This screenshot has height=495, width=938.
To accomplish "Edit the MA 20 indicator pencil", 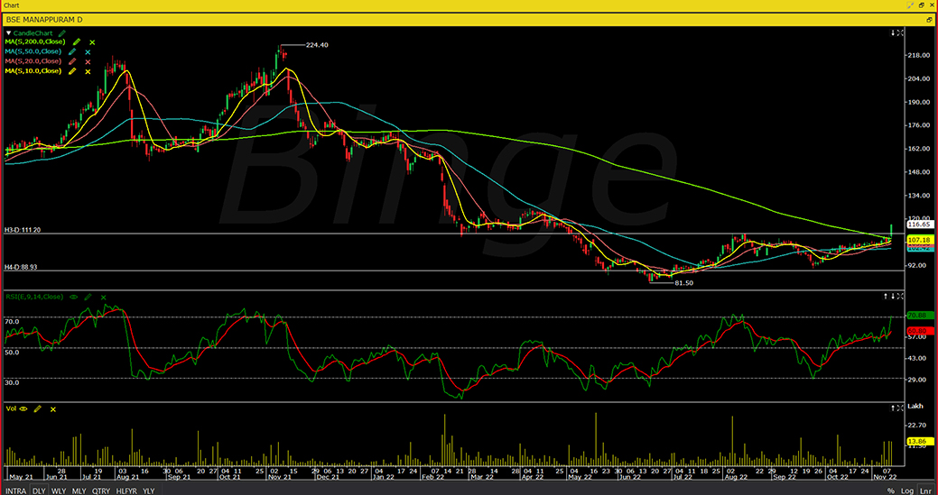I will point(72,61).
